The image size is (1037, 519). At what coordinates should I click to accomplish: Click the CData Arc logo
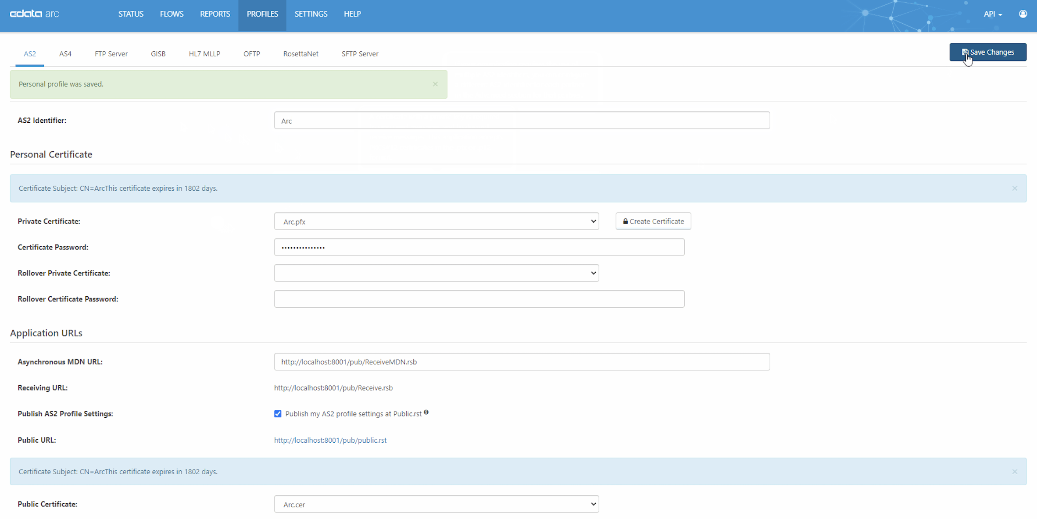tap(34, 14)
